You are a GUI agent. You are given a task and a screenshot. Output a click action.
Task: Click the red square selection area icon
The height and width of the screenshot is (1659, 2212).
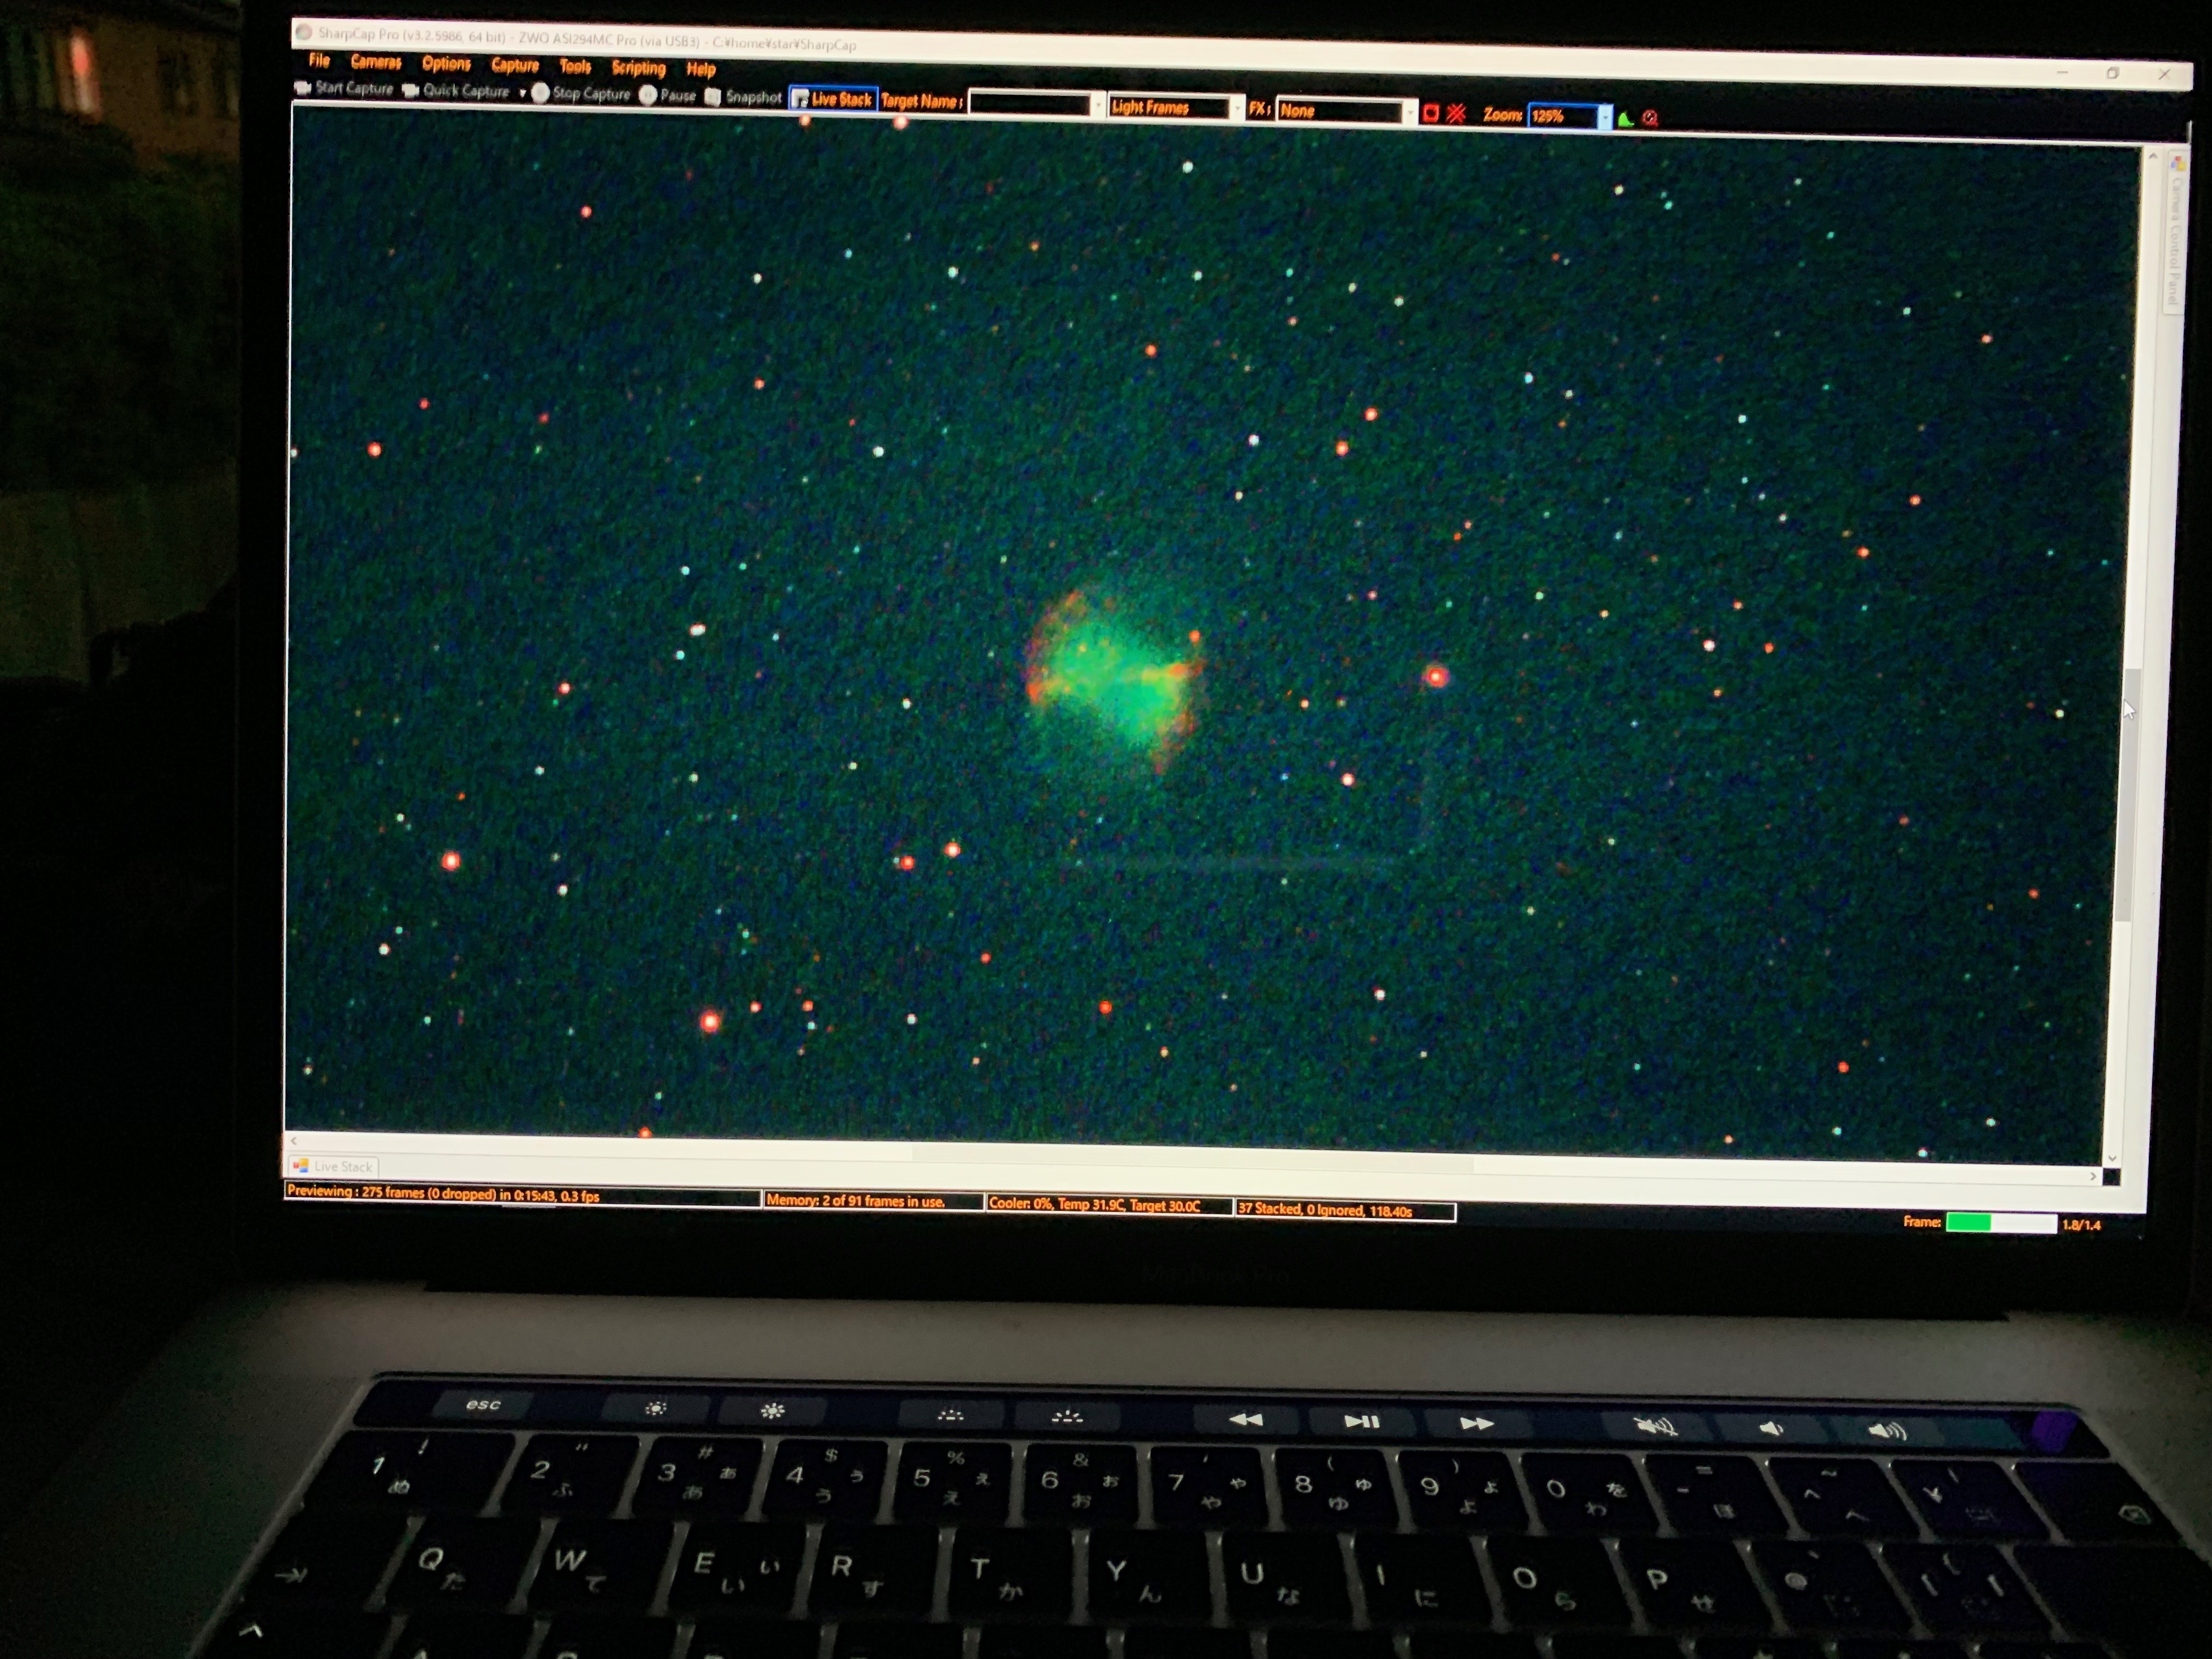pyautogui.click(x=1431, y=113)
